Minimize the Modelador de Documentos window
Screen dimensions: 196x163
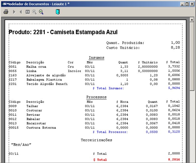tap(183, 4)
